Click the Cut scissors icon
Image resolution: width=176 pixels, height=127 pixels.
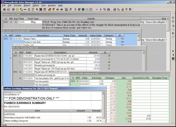click(101, 10)
